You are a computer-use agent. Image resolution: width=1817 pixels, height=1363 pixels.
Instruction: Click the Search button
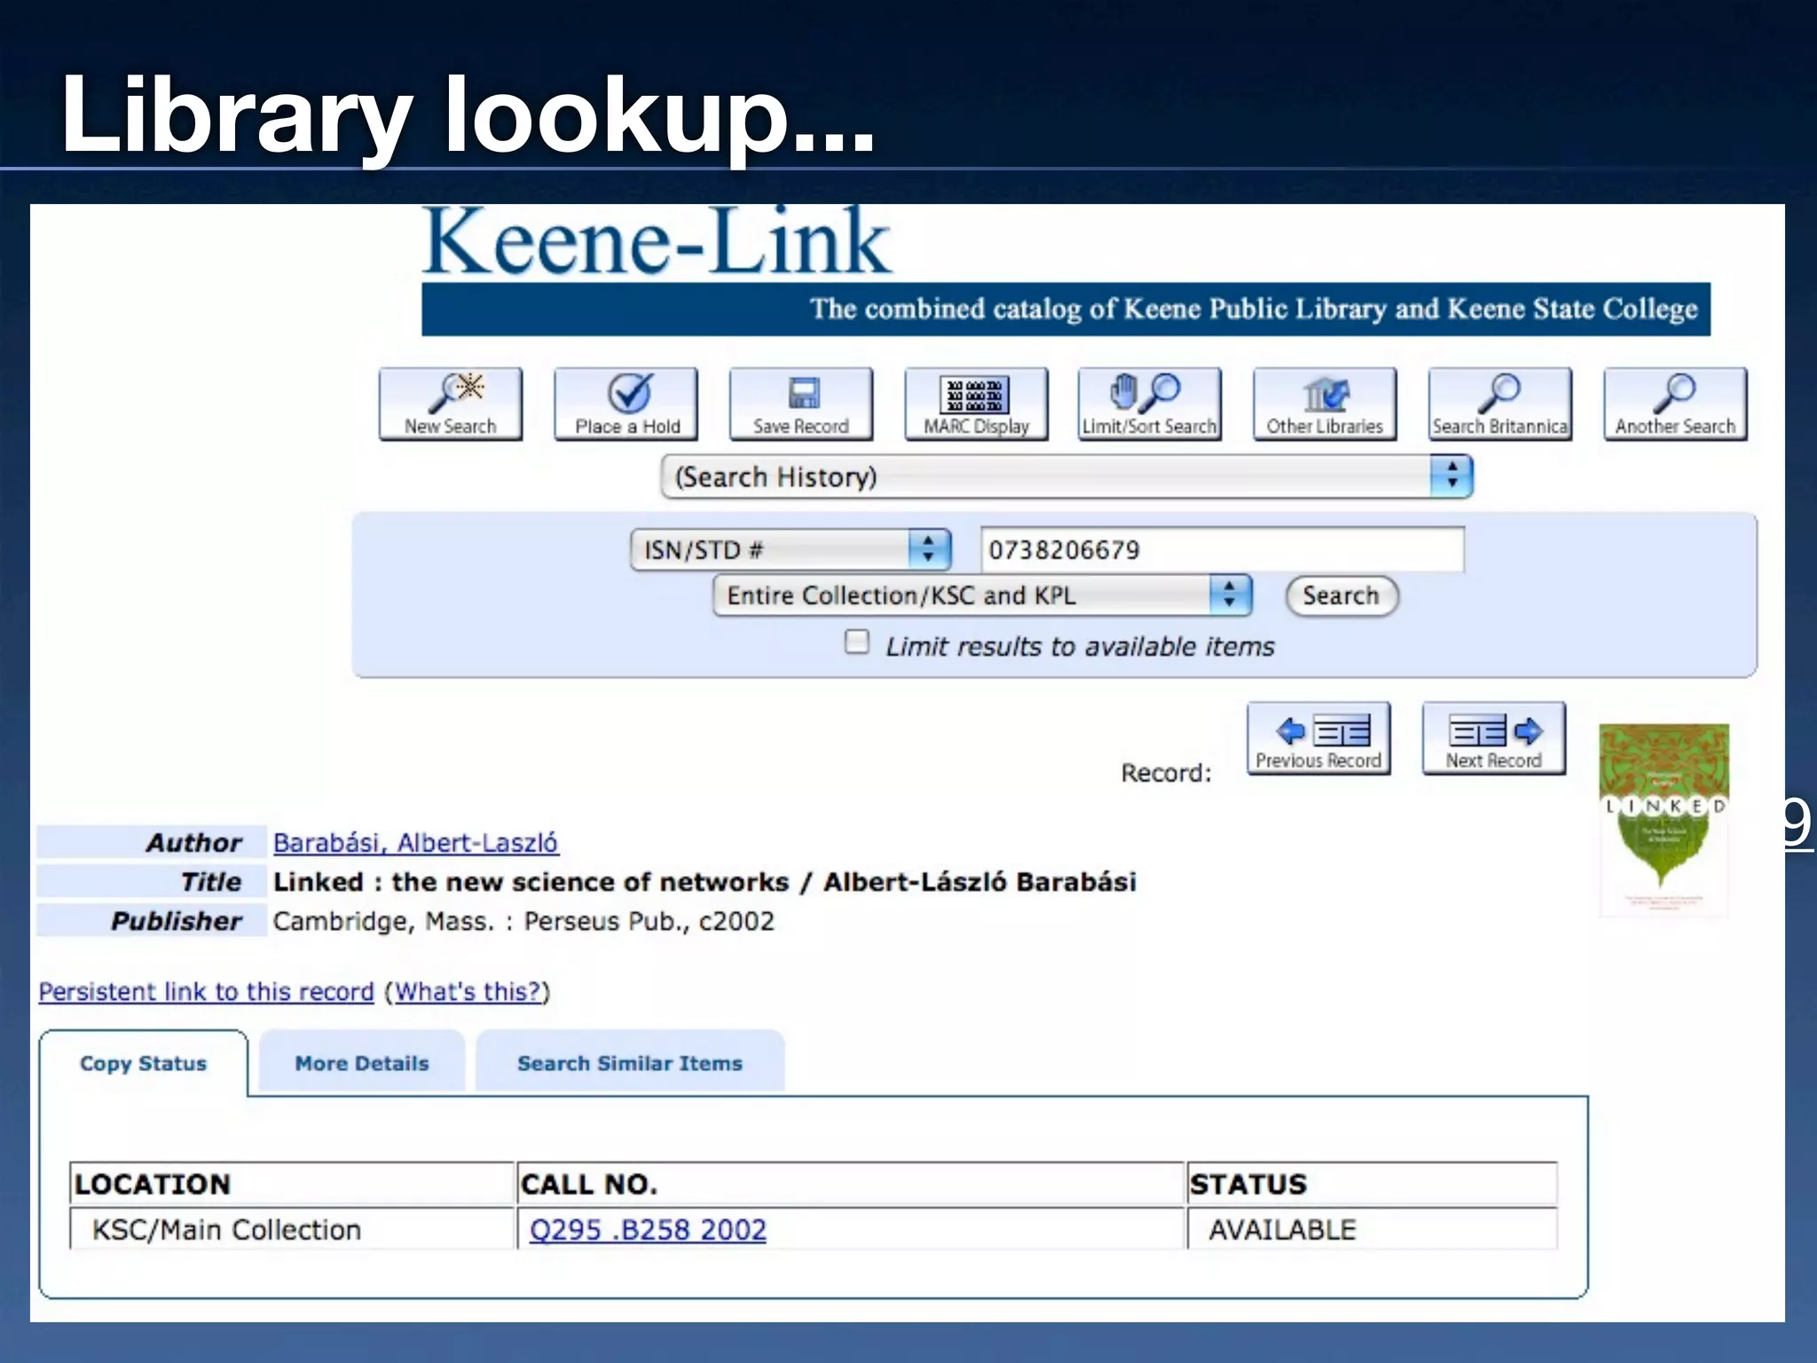point(1341,595)
